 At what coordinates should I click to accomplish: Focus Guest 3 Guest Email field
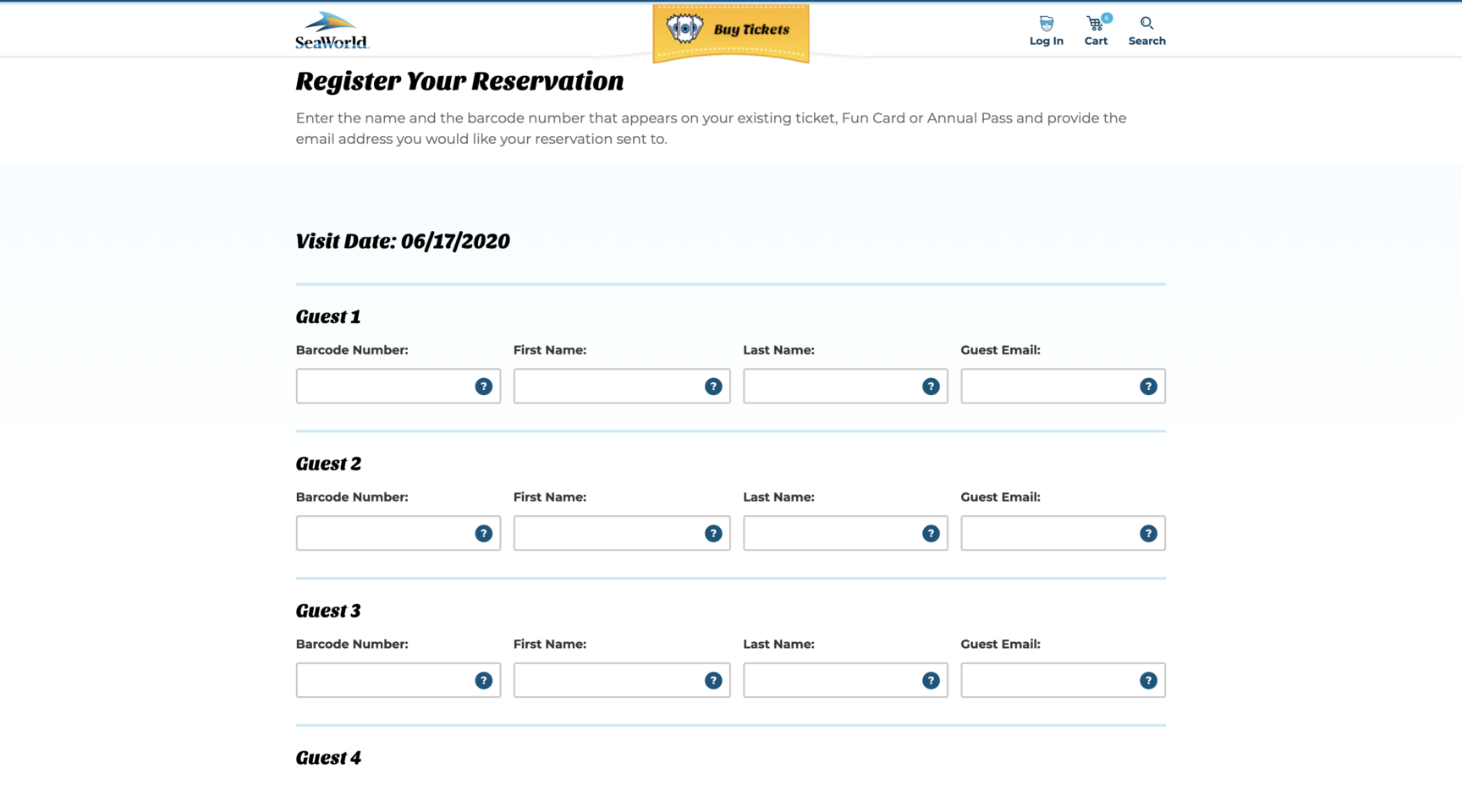click(x=1064, y=681)
